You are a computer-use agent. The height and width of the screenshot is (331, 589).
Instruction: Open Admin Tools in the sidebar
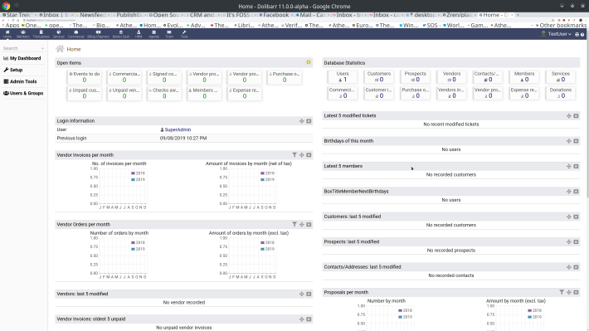point(20,81)
